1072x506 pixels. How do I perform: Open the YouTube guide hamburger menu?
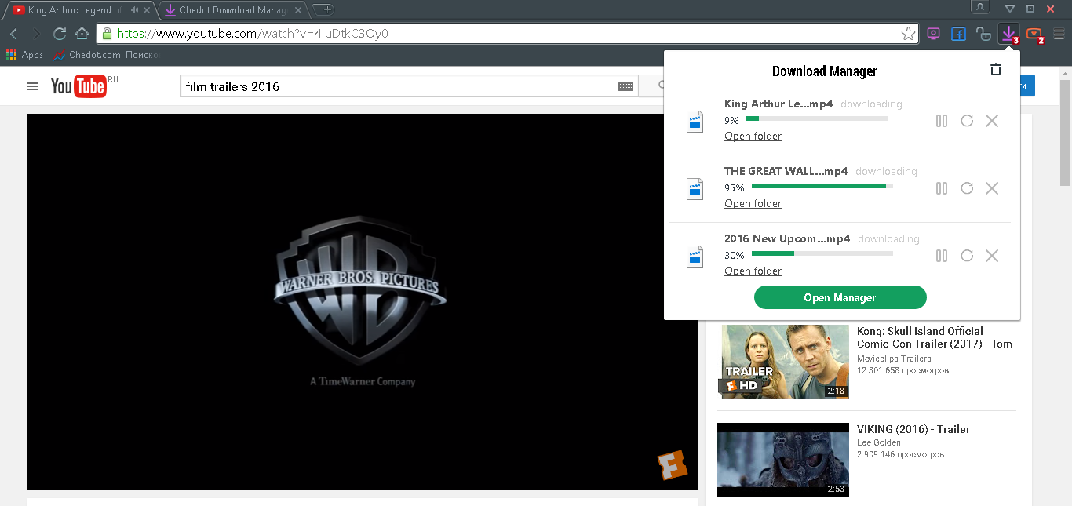32,86
